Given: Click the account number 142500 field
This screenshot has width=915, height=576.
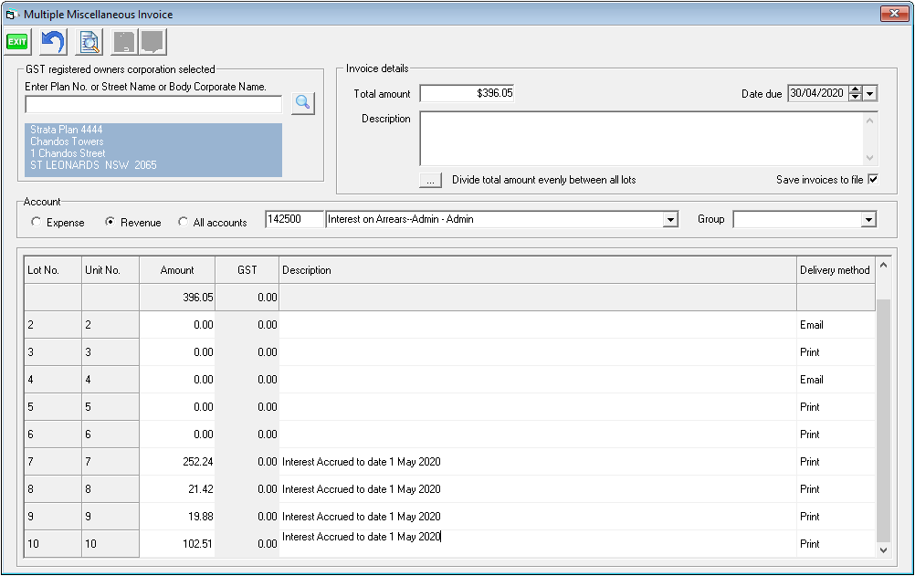Looking at the screenshot, I should click(x=294, y=219).
